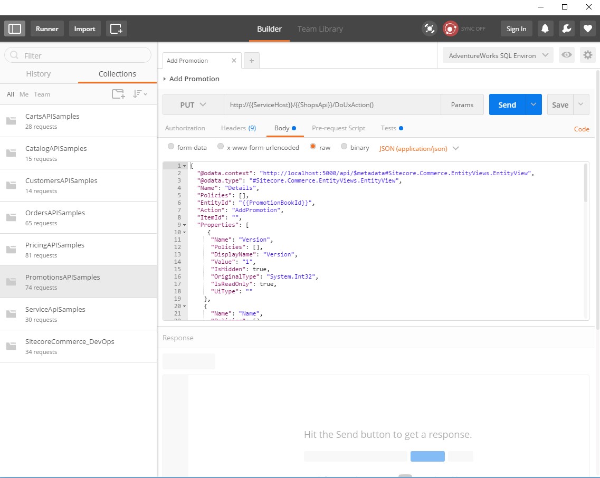
Task: Click PricingAPISamples folder icon
Action: (11, 250)
